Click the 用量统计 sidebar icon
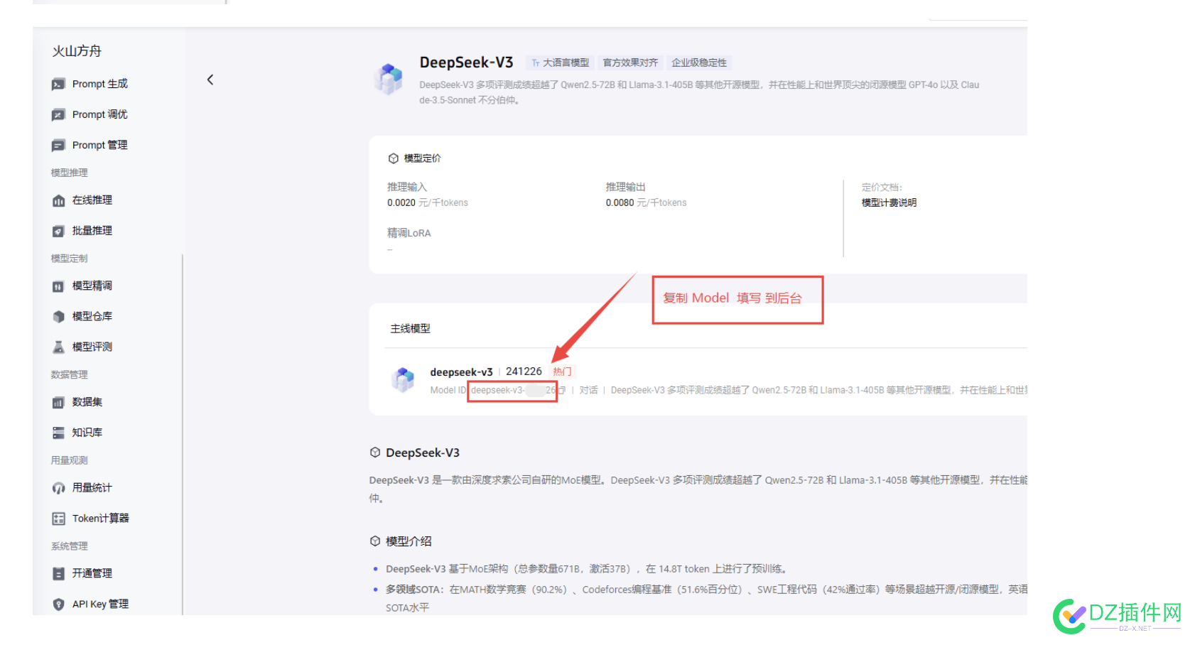 (58, 489)
